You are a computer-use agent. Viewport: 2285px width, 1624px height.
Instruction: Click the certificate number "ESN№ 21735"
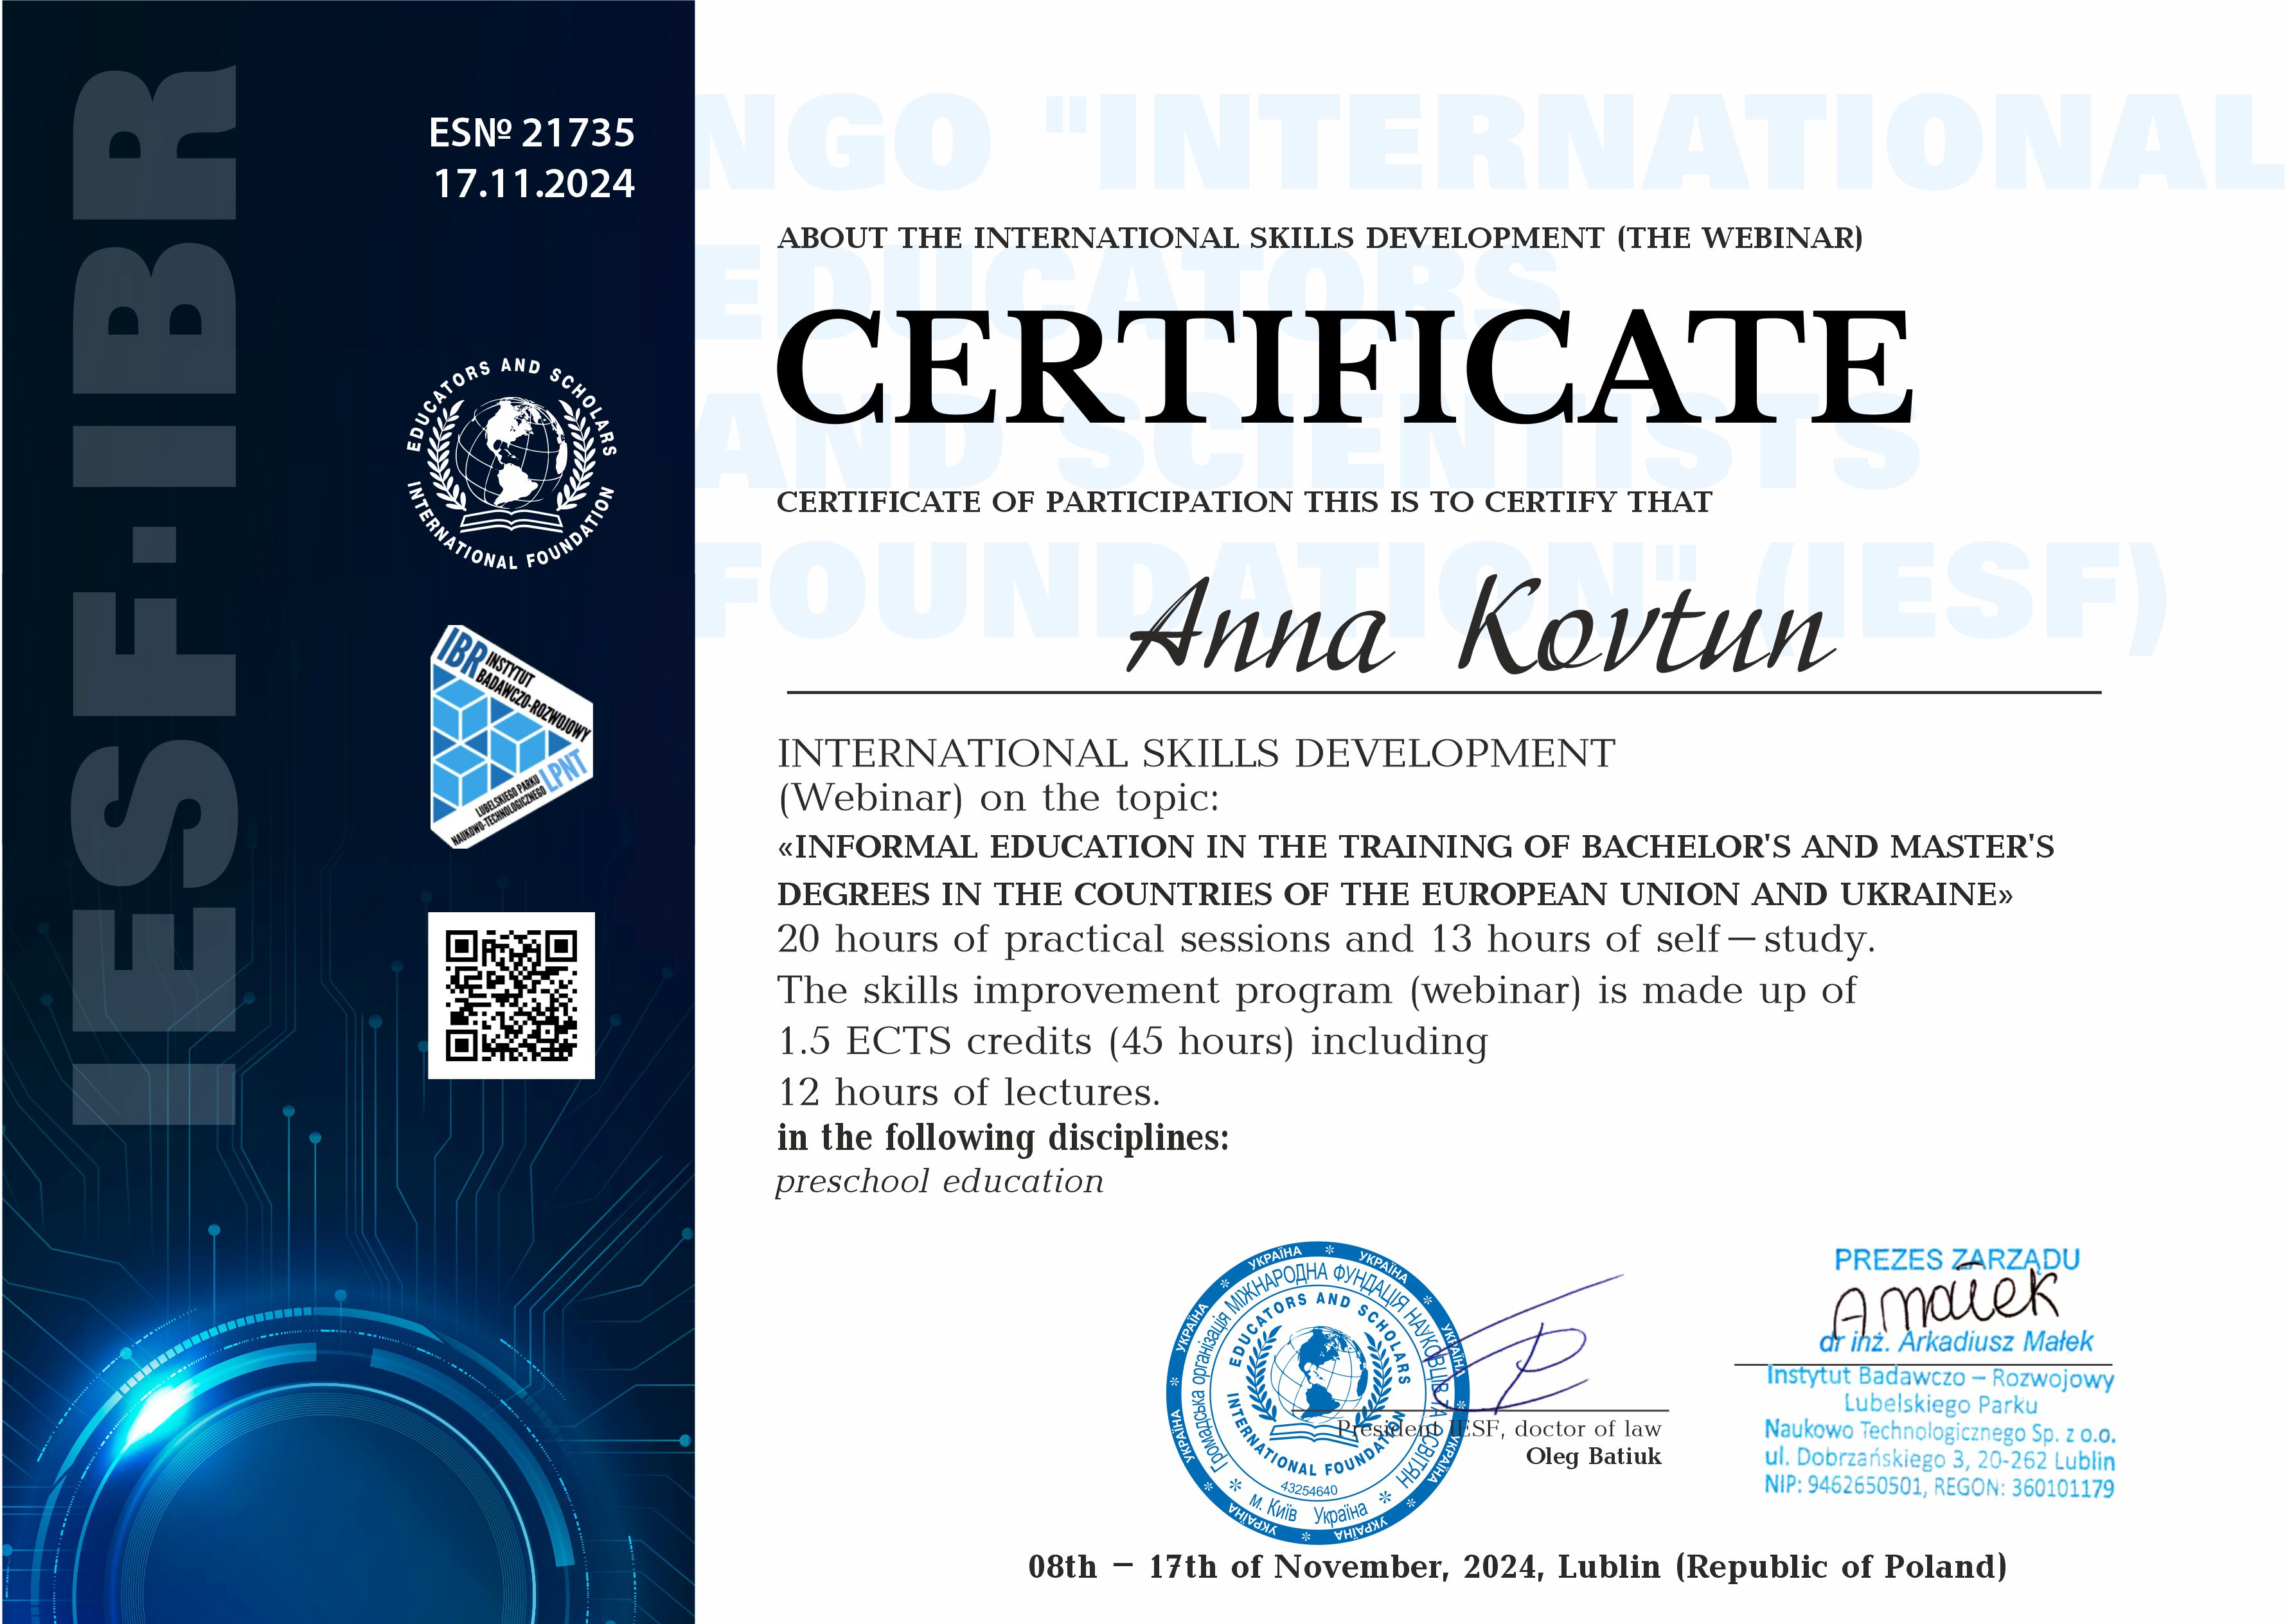pyautogui.click(x=532, y=132)
